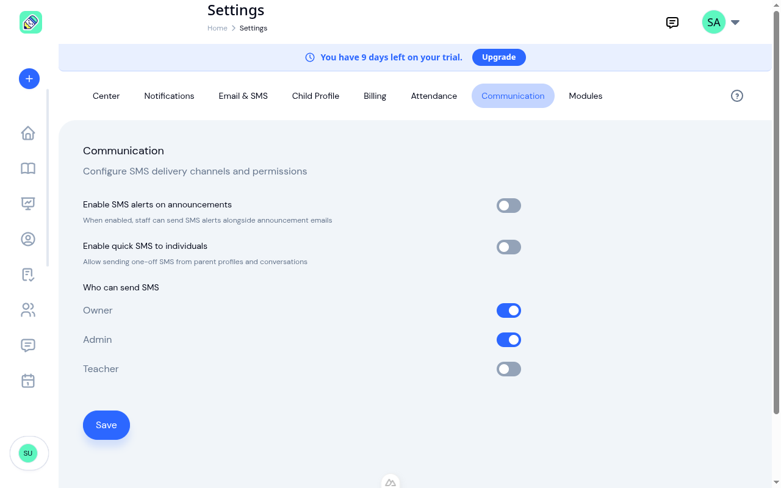Click the 'Who can send SMS' label

121,287
